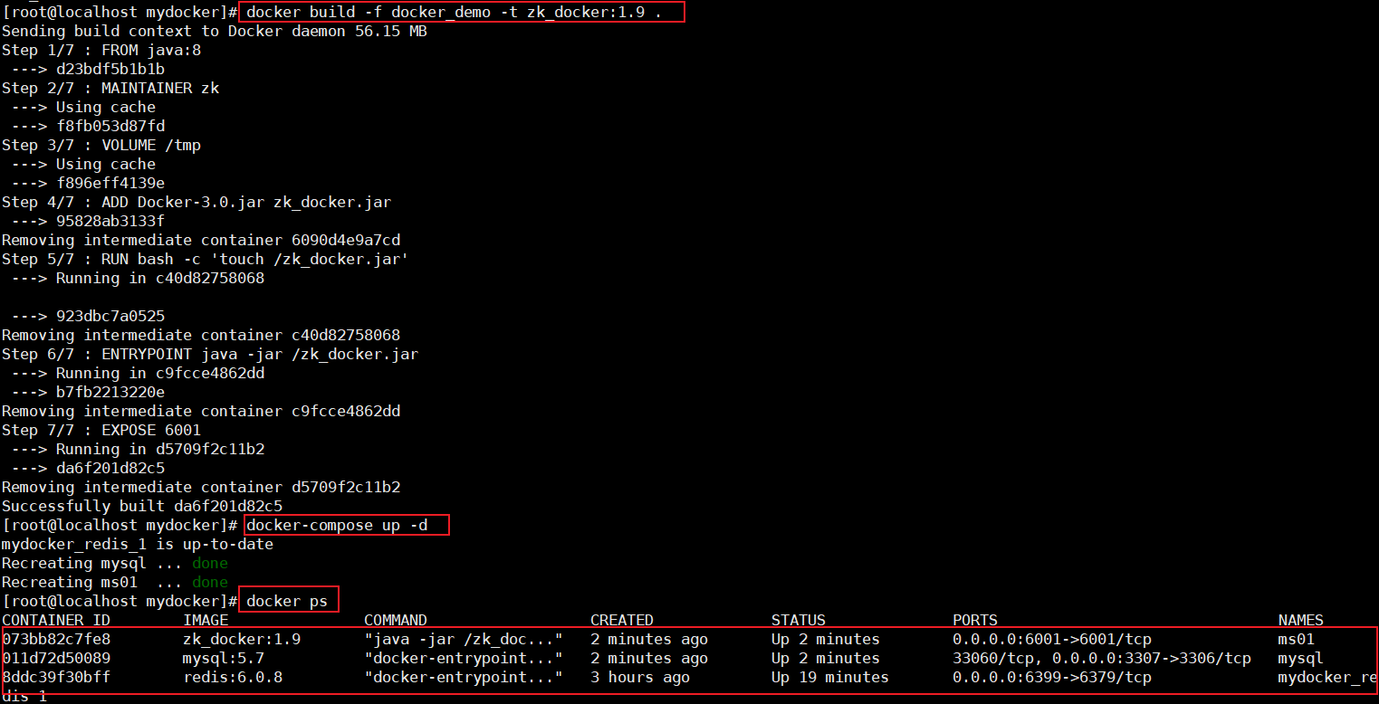This screenshot has width=1379, height=704.
Task: Click the IMAGE column header
Action: (206, 621)
